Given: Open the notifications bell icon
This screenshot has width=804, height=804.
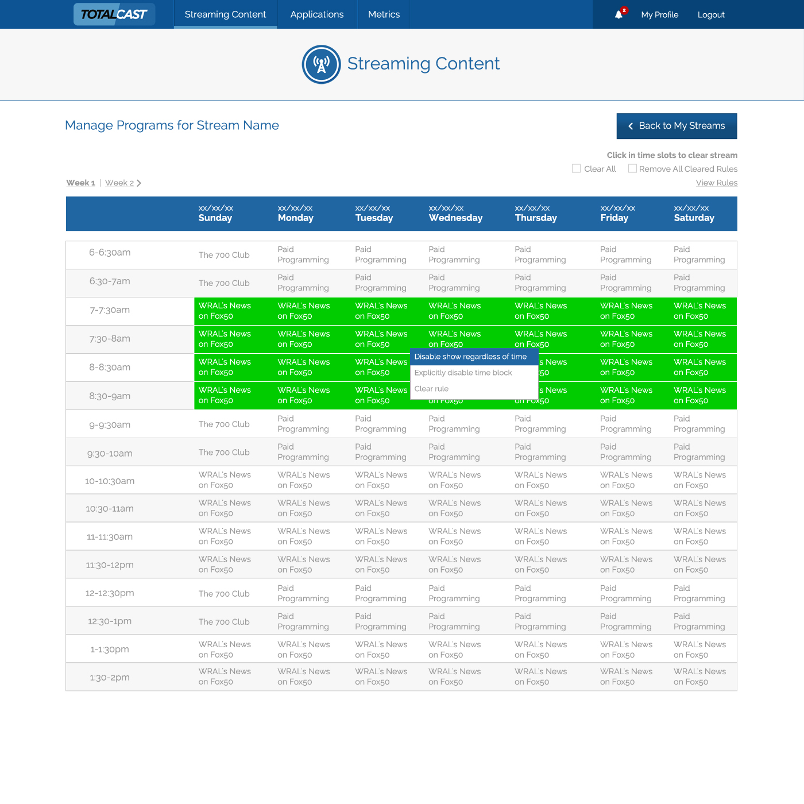Looking at the screenshot, I should point(619,14).
